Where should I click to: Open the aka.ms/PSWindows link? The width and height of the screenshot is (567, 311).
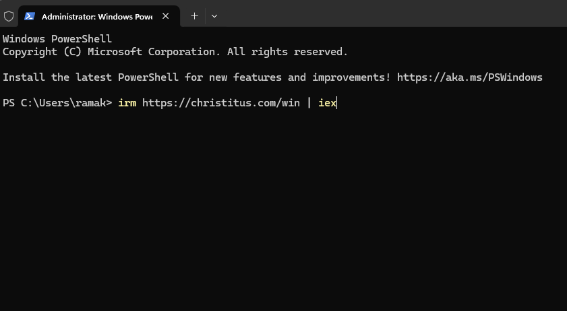point(469,77)
